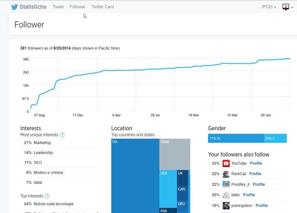This screenshot has width=297, height=213.
Task: Open the Pontifex_it Profile link
Action: coord(259,184)
